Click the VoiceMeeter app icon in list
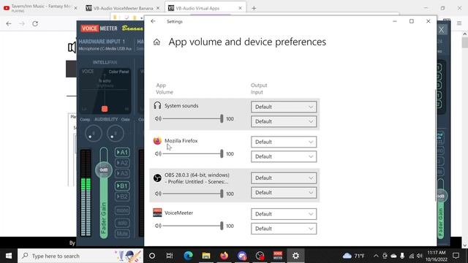Image resolution: width=468 pixels, height=263 pixels. [157, 213]
